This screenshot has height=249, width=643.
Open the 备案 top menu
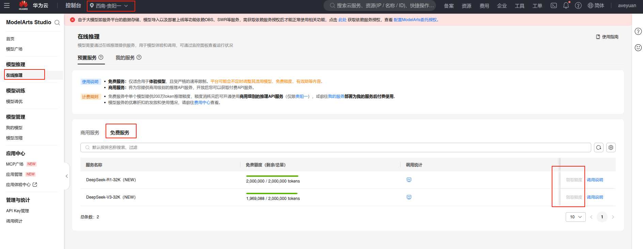pyautogui.click(x=449, y=6)
